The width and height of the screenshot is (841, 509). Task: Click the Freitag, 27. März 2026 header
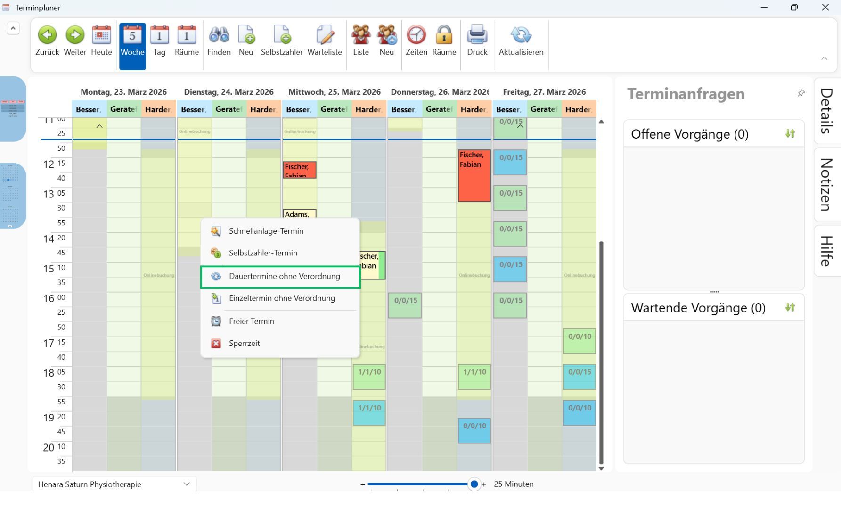[544, 92]
